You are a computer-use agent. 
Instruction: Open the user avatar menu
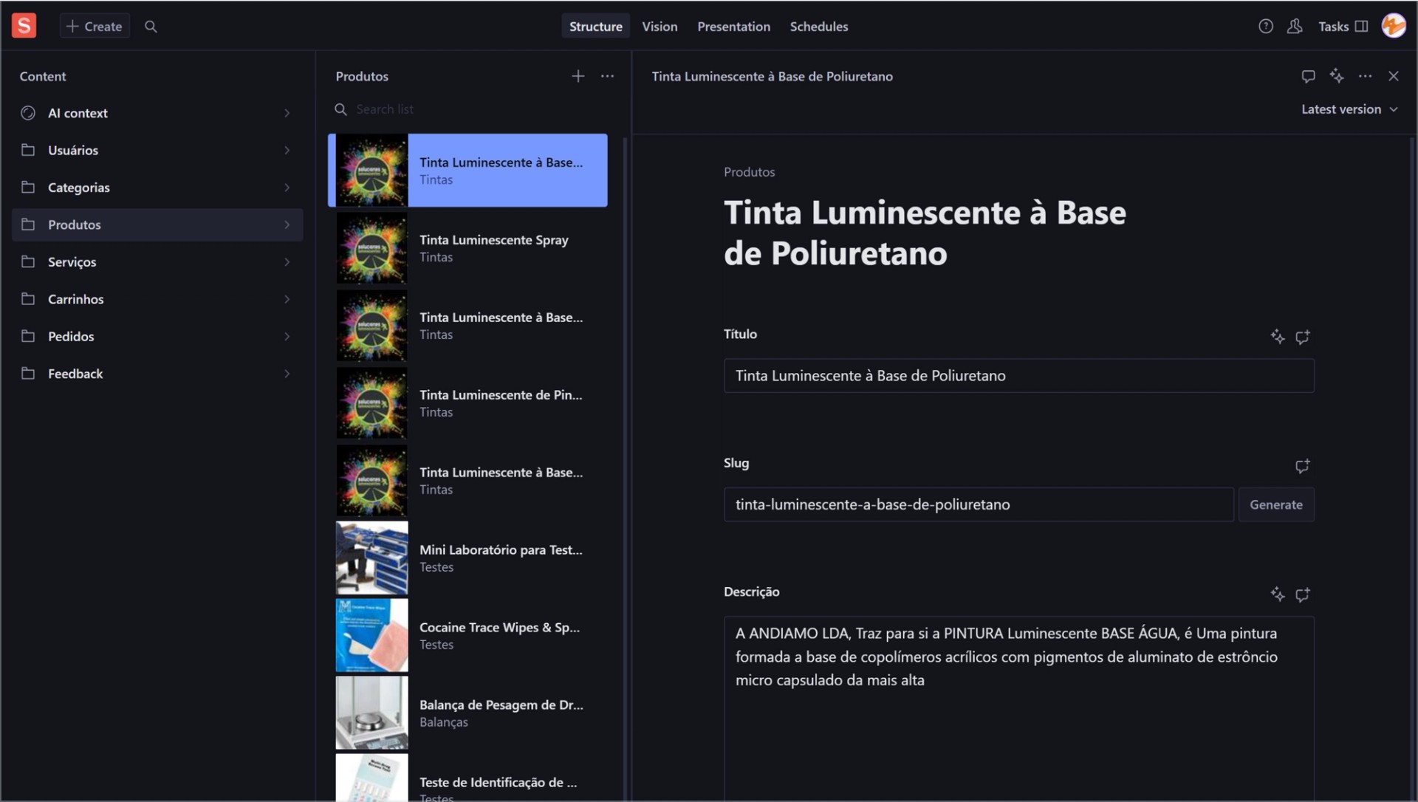(1394, 26)
